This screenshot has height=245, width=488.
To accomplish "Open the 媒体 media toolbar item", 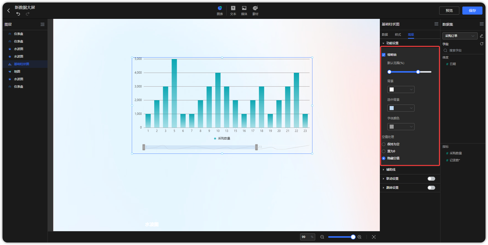I will click(x=244, y=11).
